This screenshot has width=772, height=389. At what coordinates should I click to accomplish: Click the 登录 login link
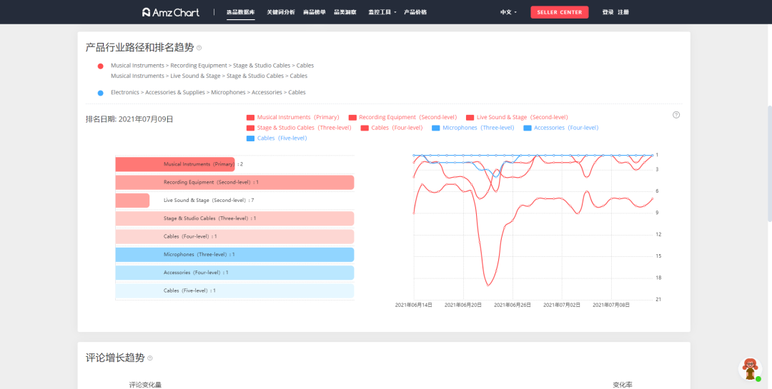(x=608, y=12)
